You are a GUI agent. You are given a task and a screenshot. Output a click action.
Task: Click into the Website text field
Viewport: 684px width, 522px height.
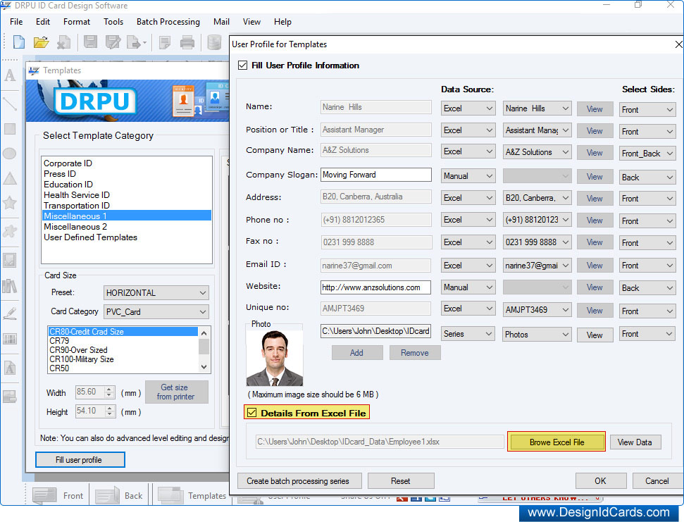376,287
